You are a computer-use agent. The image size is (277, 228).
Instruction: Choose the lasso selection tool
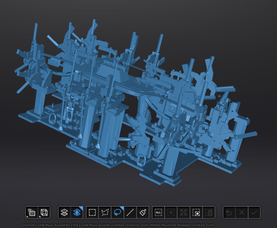coord(118,212)
